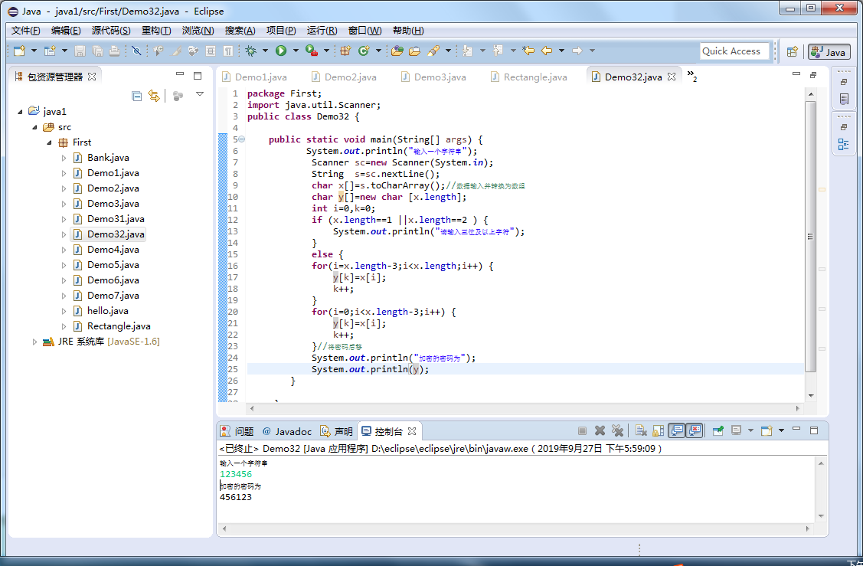Toggle Block Selection Mode icon
The image size is (863, 566).
[211, 51]
